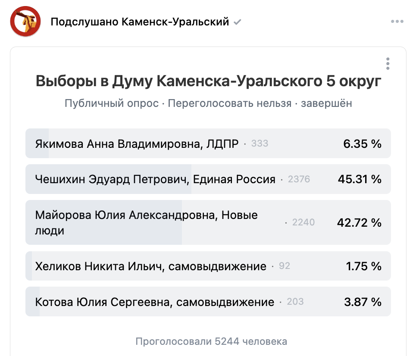Click the 92 votes count for Хеликов
Image resolution: width=419 pixels, height=356 pixels.
click(285, 265)
